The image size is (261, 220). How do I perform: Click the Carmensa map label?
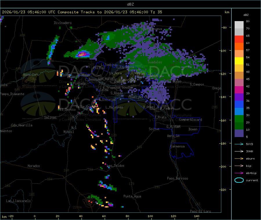pyautogui.click(x=177, y=146)
